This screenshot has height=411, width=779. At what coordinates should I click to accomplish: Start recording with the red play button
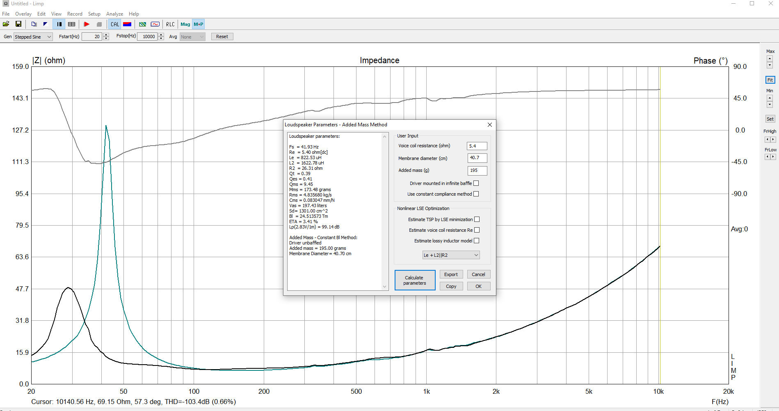coord(87,24)
